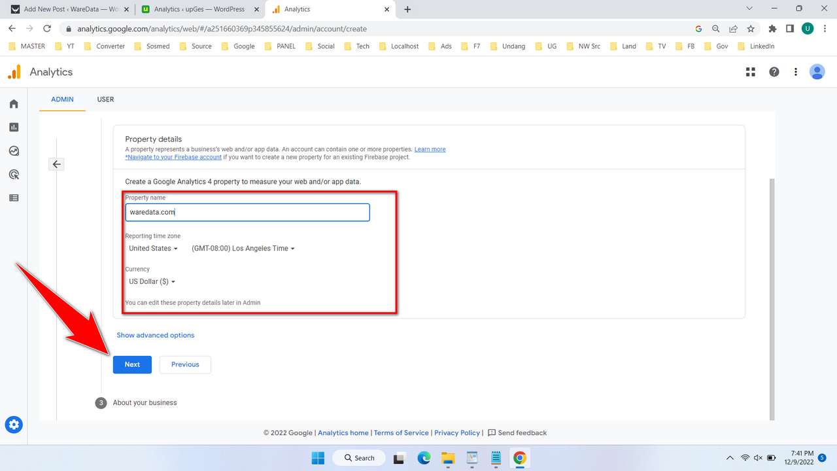Open the three-dot more options icon
Viewport: 837px width, 471px height.
[x=795, y=72]
